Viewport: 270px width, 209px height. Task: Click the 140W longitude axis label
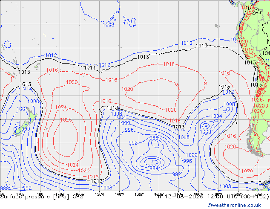pos(120,194)
